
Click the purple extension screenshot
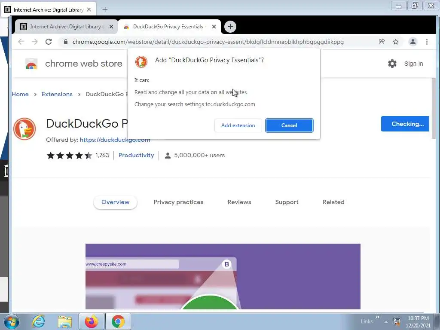(x=223, y=276)
